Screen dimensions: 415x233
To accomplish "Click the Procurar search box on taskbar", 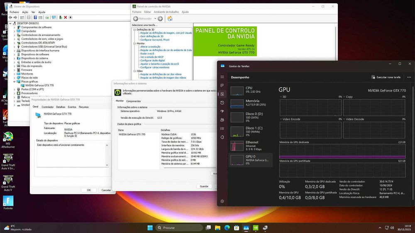I will point(179,228).
